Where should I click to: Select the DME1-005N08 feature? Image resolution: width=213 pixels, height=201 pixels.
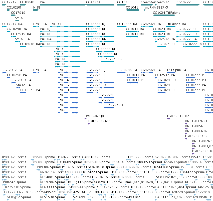pos(199,129)
